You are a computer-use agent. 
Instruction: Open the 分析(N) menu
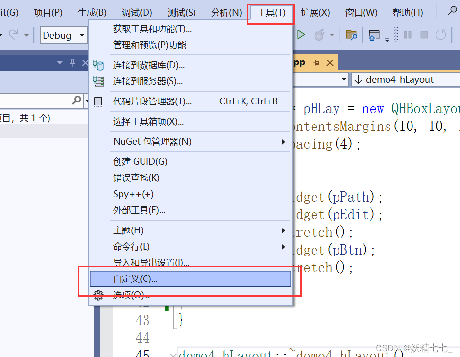(226, 13)
